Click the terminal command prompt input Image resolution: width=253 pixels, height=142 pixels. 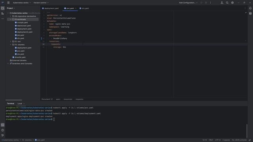[54, 119]
